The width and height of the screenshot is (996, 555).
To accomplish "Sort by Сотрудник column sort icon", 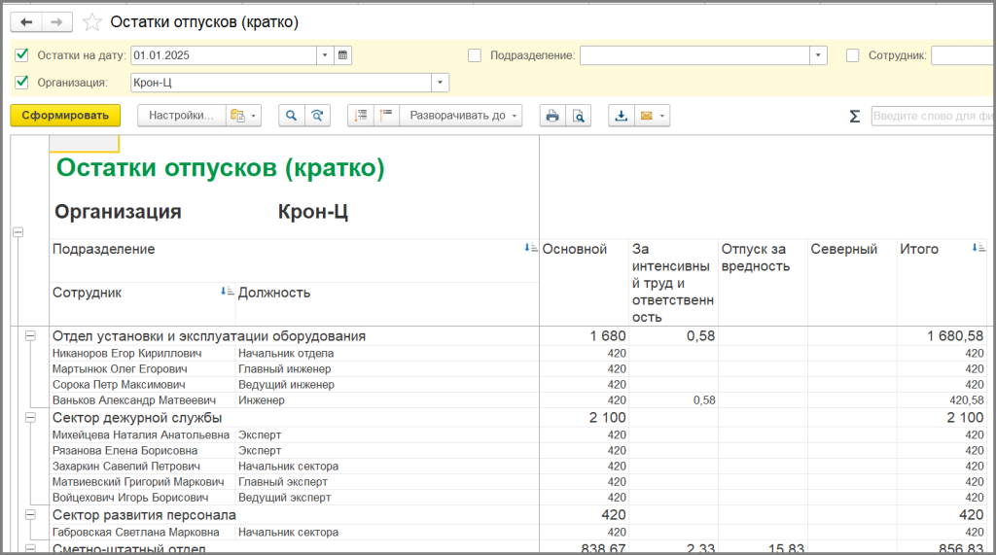I will point(227,292).
